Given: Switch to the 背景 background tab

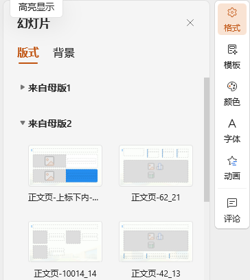Looking at the screenshot, I should pyautogui.click(x=64, y=53).
